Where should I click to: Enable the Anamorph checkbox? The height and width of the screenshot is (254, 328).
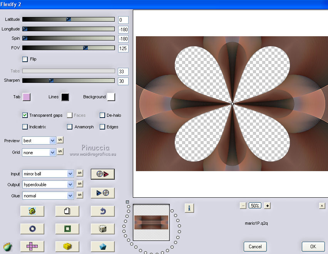tap(70, 127)
